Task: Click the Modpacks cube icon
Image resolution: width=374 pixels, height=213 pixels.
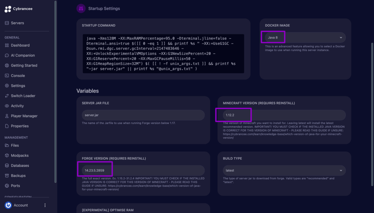Action: (x=7, y=156)
